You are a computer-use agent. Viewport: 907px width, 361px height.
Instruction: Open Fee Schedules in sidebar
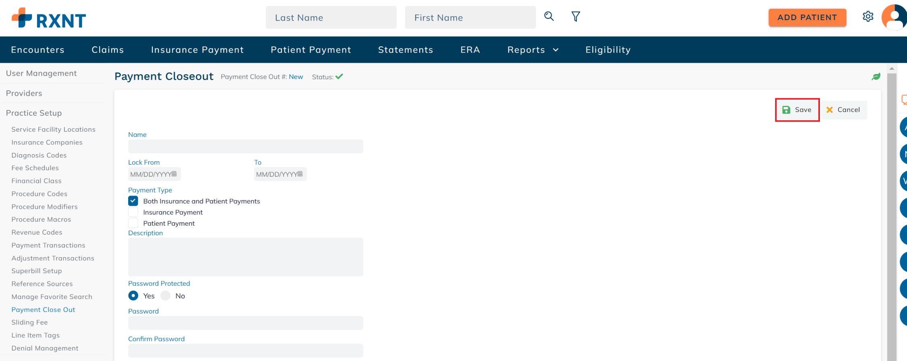point(35,168)
